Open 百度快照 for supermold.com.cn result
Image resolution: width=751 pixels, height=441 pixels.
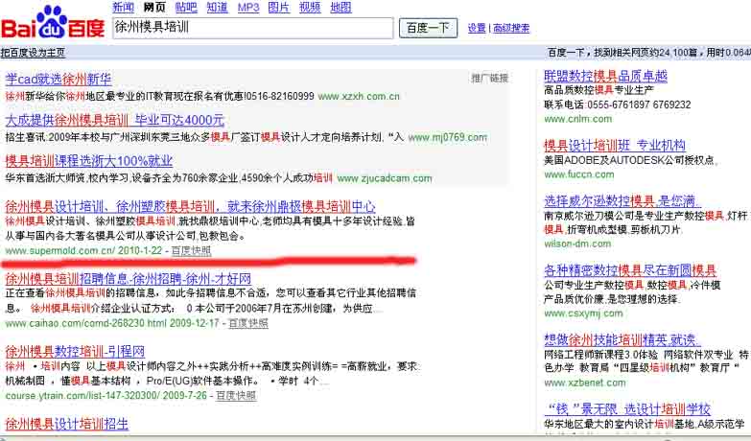click(x=191, y=250)
